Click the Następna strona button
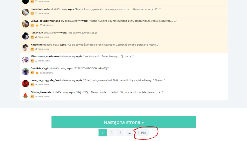The width and height of the screenshot is (247, 141). [x=124, y=122]
